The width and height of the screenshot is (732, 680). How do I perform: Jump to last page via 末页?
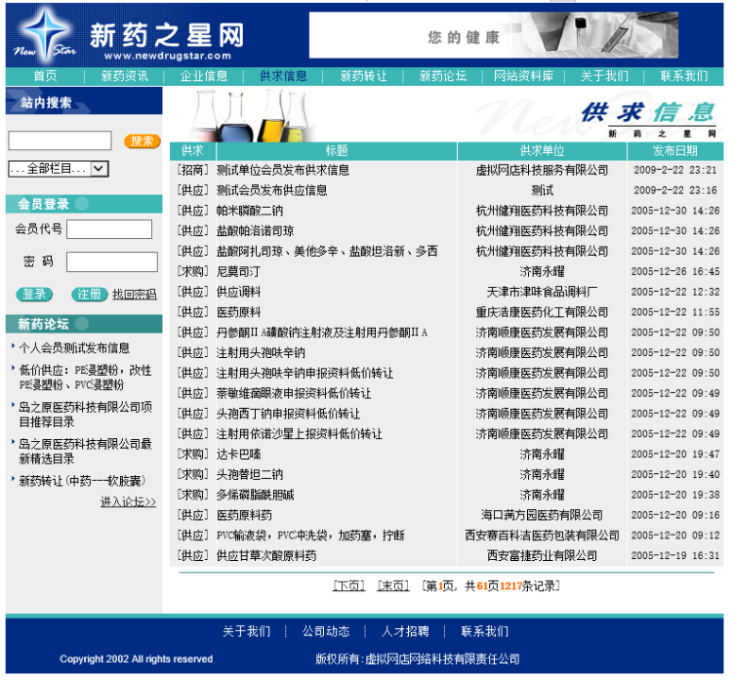point(393,585)
